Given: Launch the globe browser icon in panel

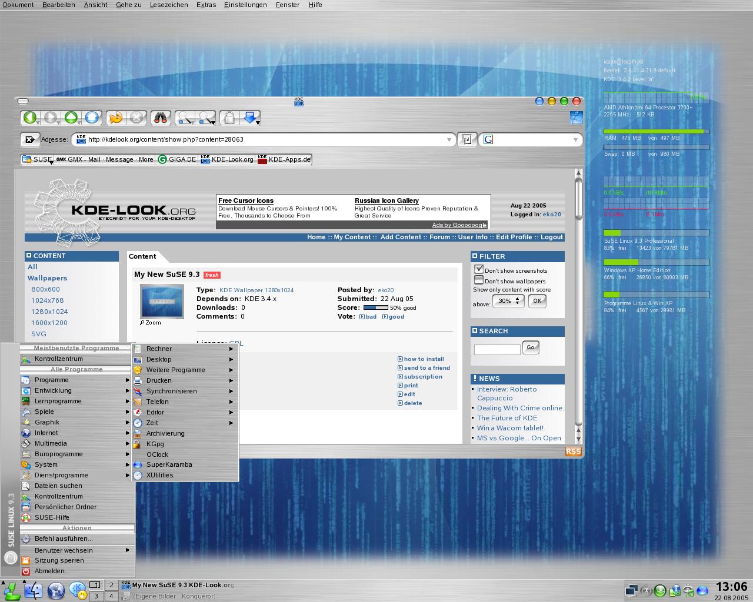Looking at the screenshot, I should point(56,590).
